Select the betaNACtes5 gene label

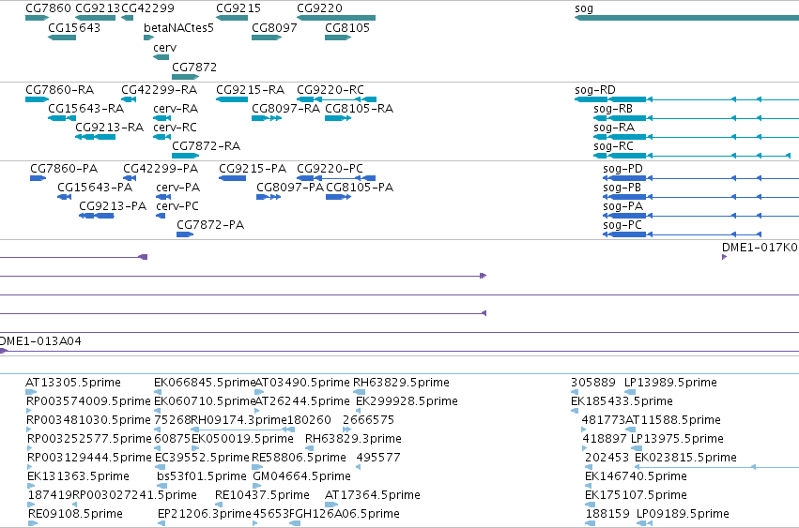(178, 28)
